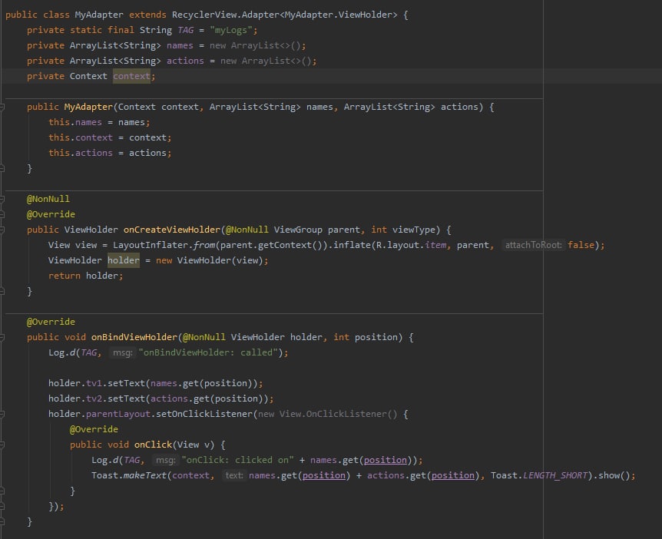Collapse the MyAdapter constructor fold marker
Viewport: 662px width, 539px height.
[x=2, y=107]
